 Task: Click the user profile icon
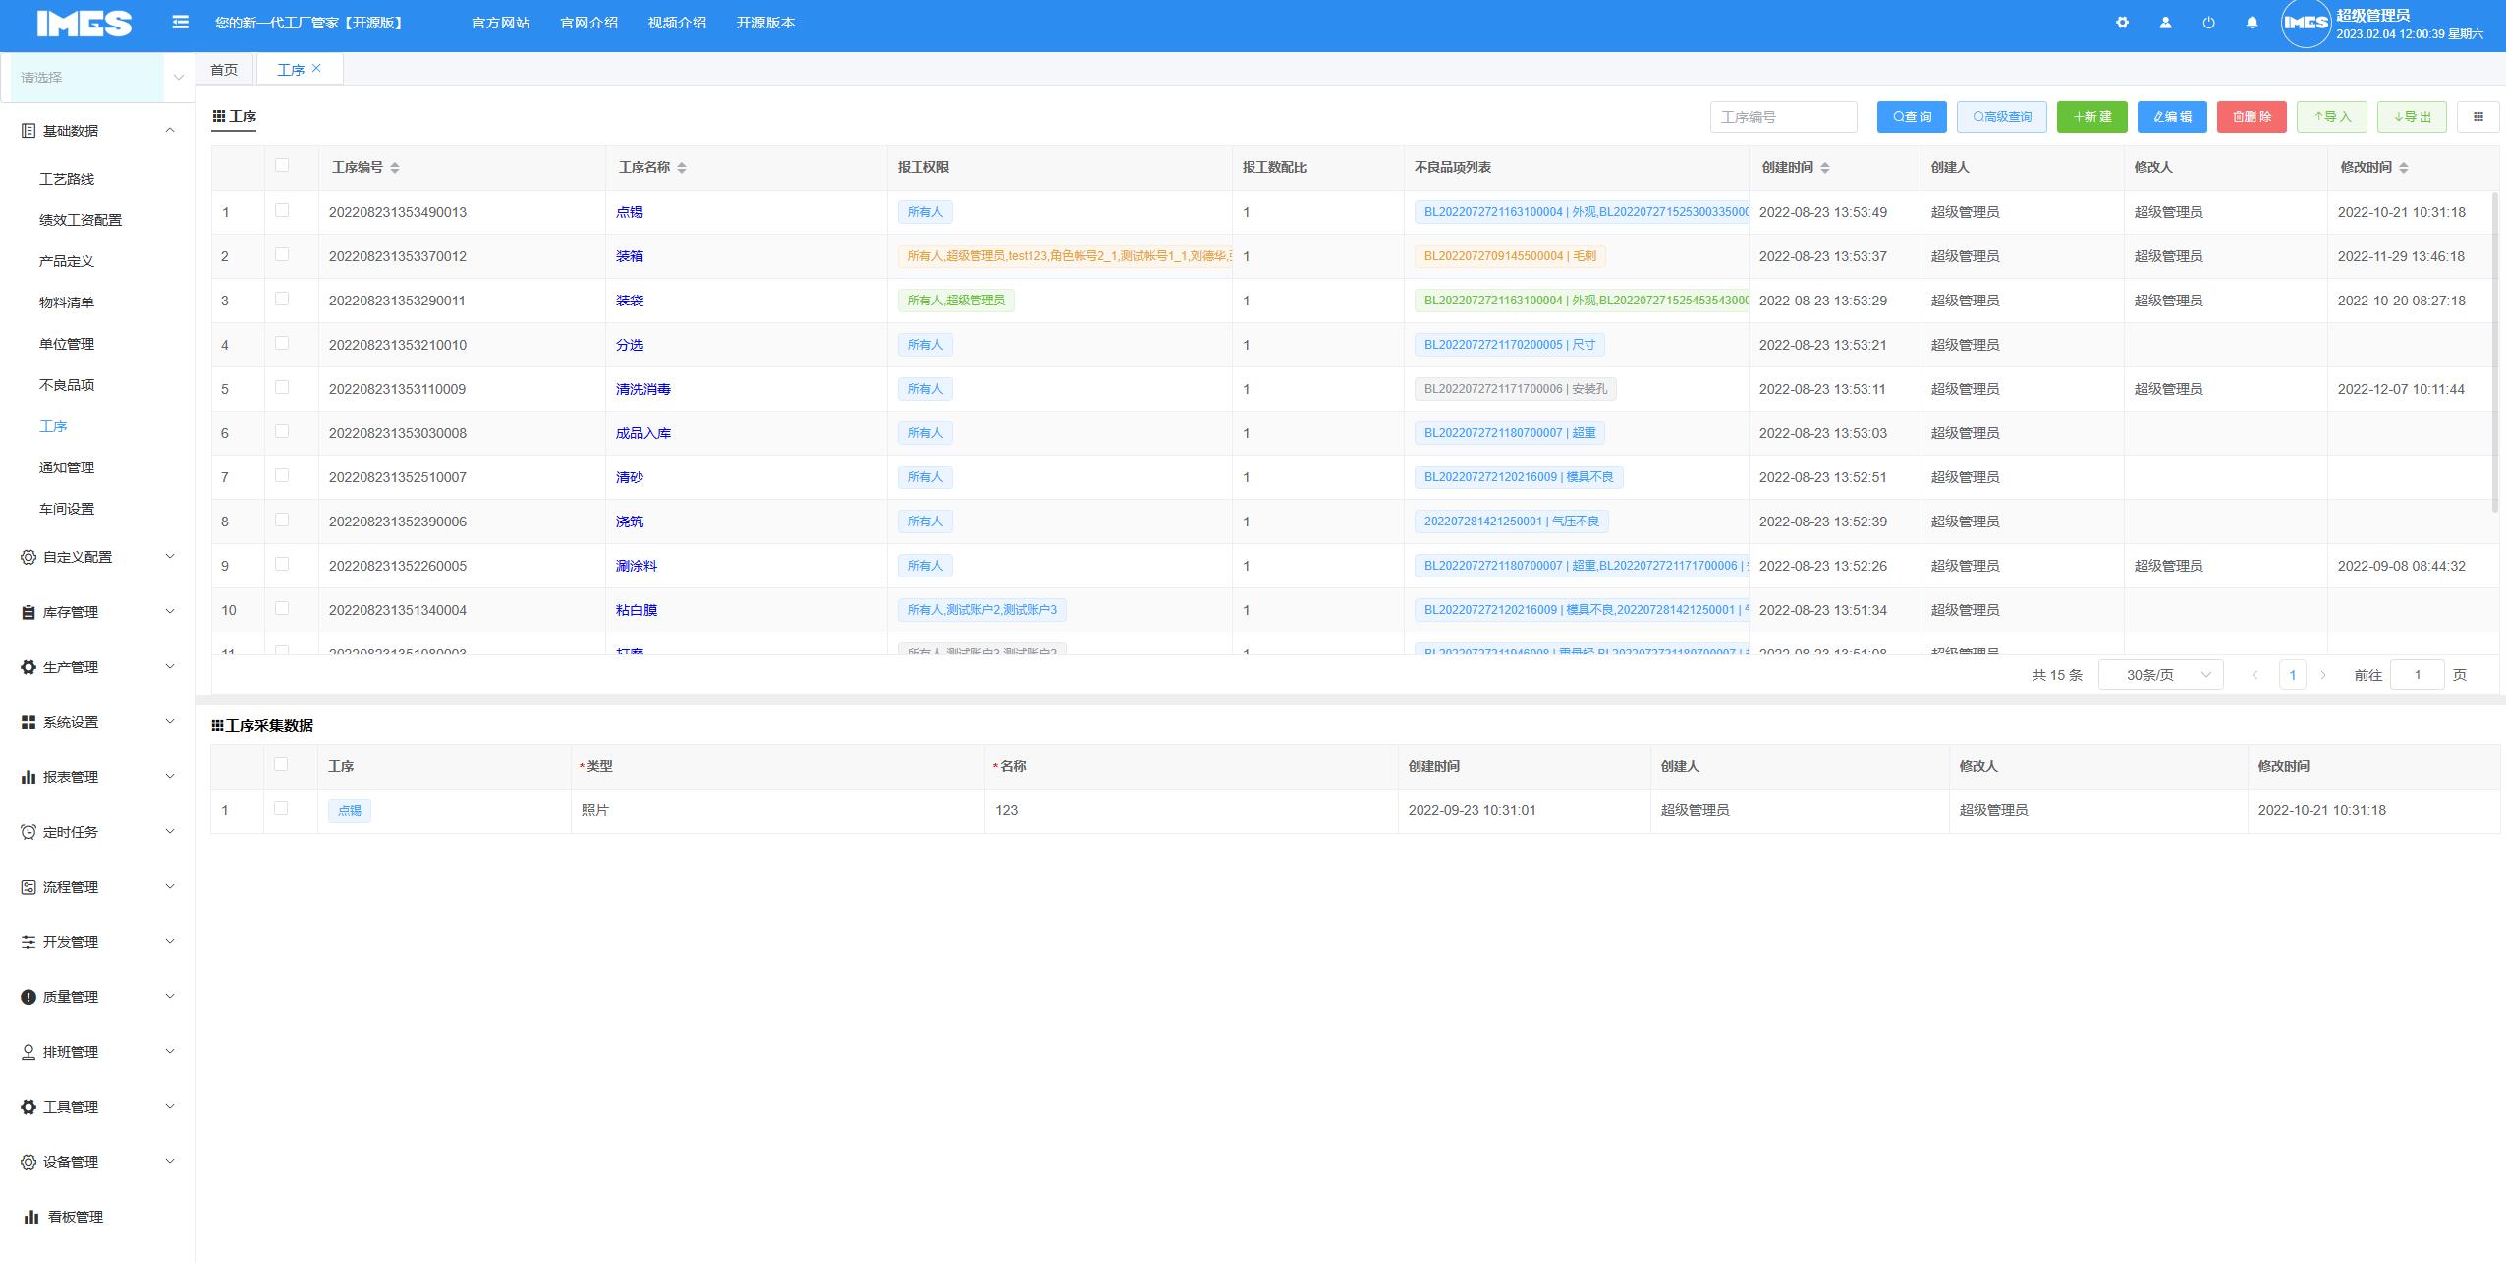(2165, 23)
